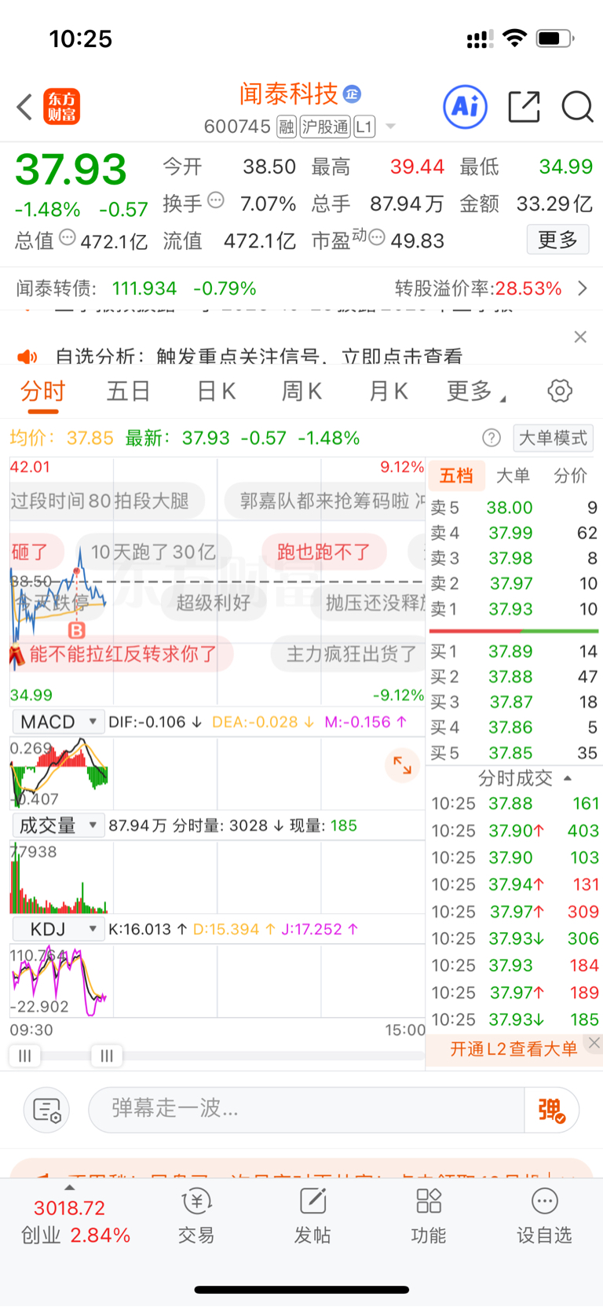The height and width of the screenshot is (1307, 603).
Task: Switch to 日K chart tab
Action: coord(216,391)
